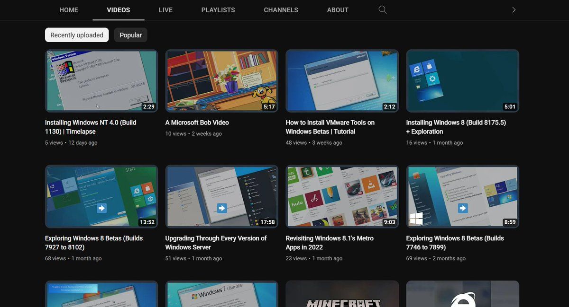Open the Live tab
569x307 pixels.
tap(165, 10)
